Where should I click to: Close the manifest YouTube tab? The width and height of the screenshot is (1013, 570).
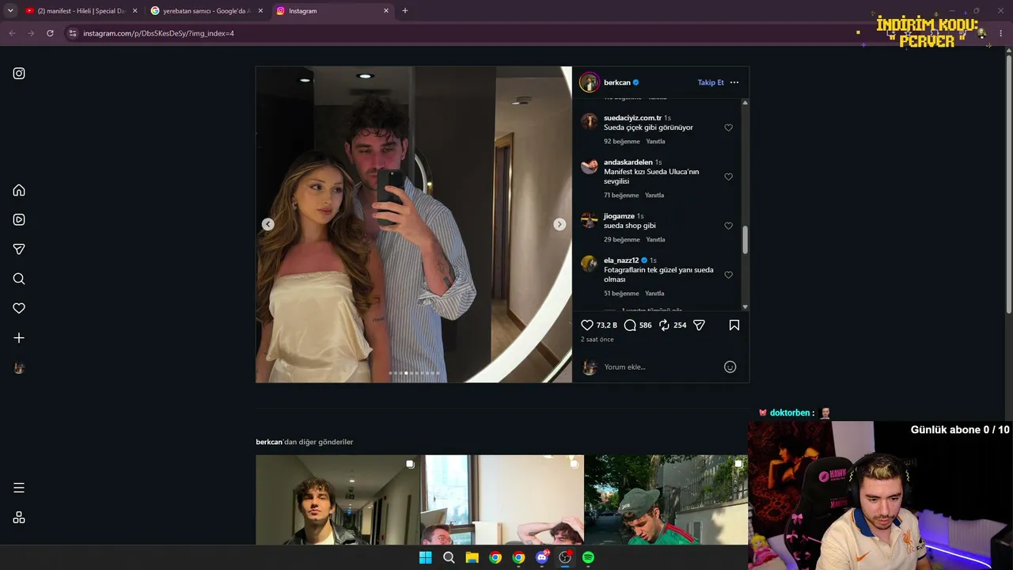click(x=135, y=11)
